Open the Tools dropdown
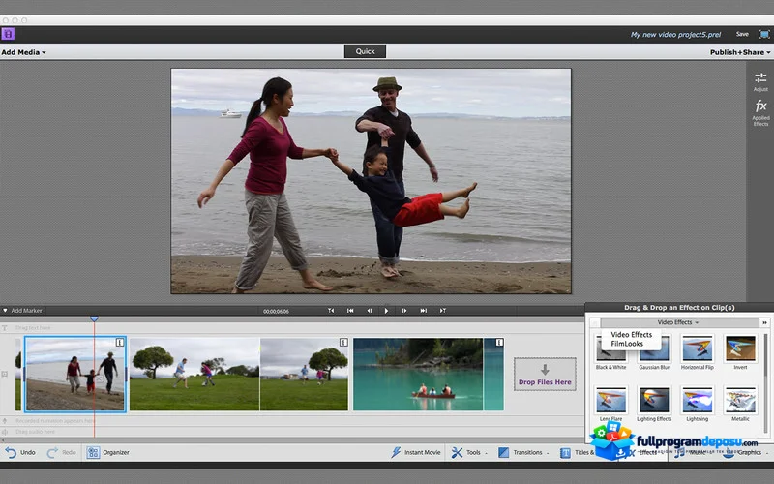The height and width of the screenshot is (484, 774). click(469, 452)
